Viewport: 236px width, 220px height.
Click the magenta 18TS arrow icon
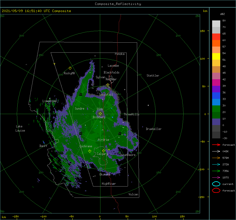click(x=216, y=178)
